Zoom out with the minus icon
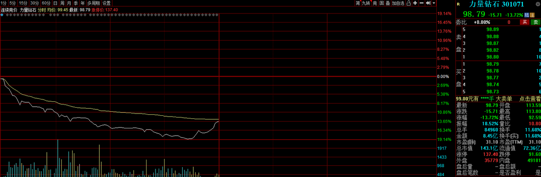The height and width of the screenshot is (177, 541). point(422,3)
